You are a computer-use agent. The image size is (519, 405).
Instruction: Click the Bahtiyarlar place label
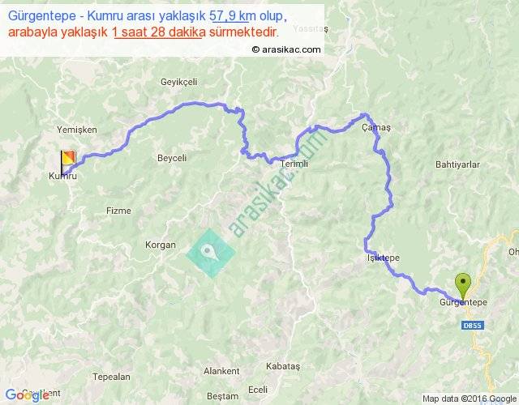(x=457, y=164)
